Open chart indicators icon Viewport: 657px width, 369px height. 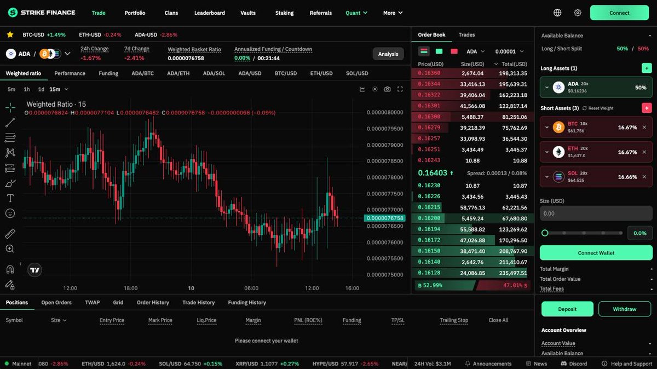(x=362, y=89)
